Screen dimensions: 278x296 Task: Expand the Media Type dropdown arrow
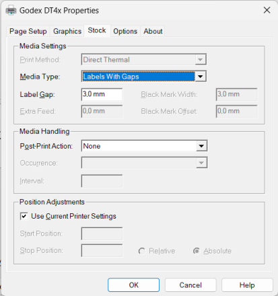pyautogui.click(x=201, y=77)
